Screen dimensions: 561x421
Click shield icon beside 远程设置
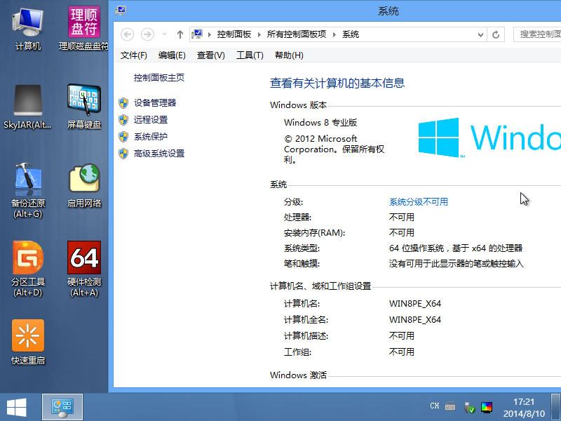[123, 120]
